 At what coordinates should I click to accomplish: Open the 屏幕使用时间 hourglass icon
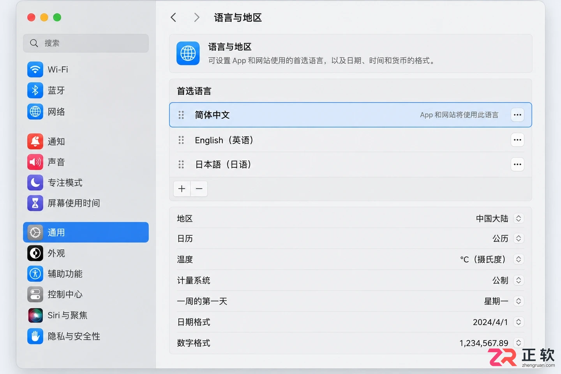tap(35, 203)
